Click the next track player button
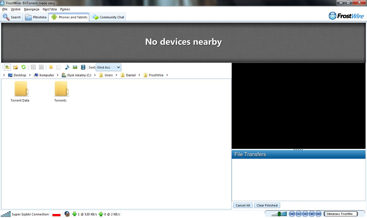 [318, 214]
